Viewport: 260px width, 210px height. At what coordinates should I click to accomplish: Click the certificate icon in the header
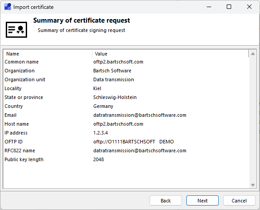(16, 30)
